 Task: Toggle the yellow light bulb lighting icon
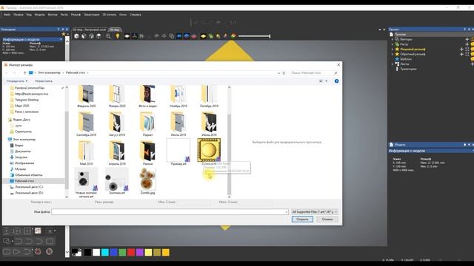118,36
